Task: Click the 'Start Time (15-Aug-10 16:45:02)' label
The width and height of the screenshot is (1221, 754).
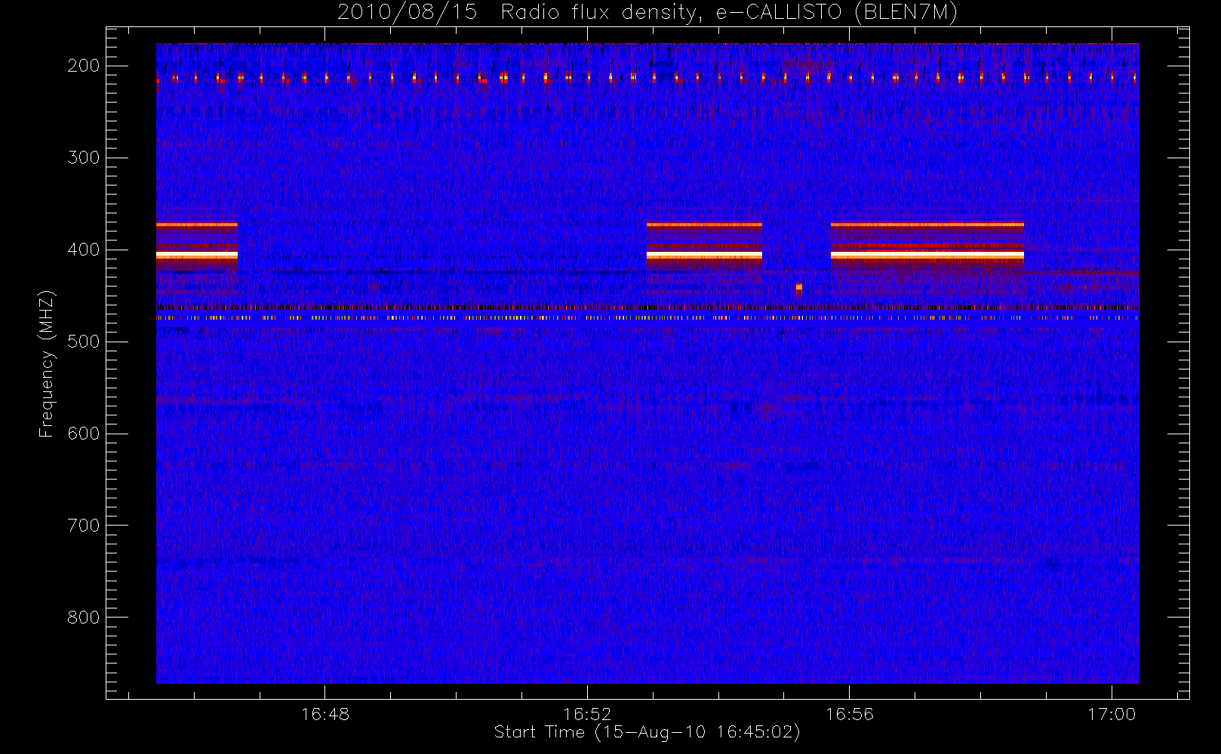Action: click(x=647, y=732)
